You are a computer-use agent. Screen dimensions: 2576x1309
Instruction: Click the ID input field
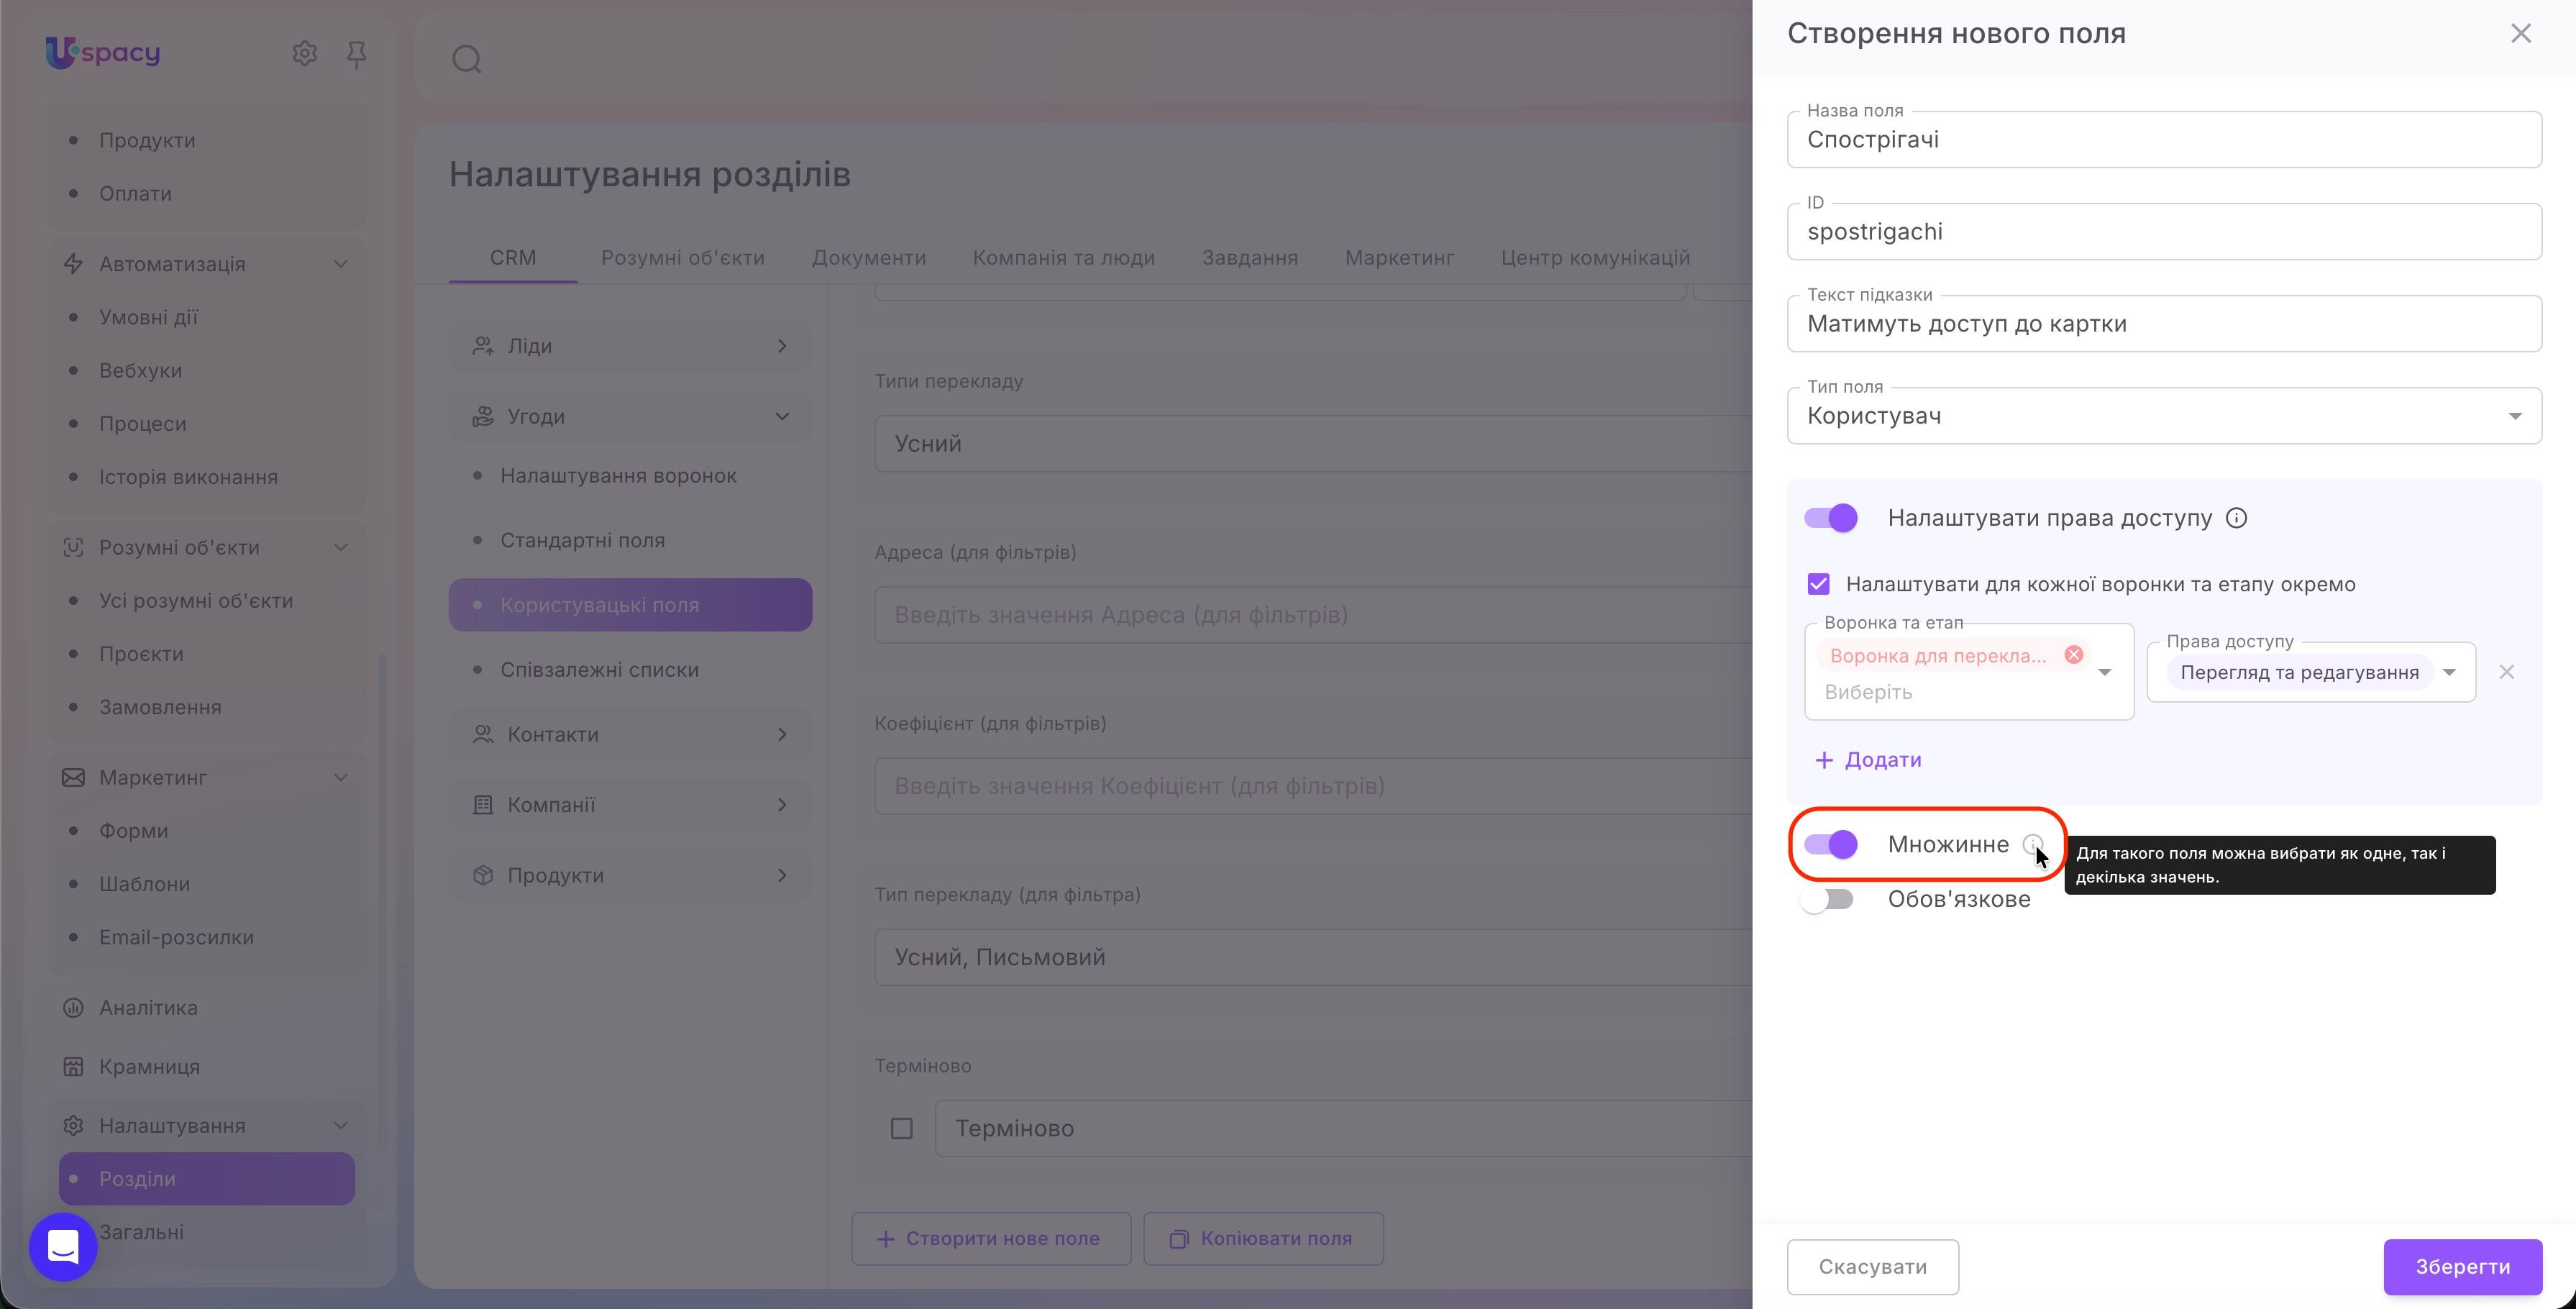point(2164,232)
